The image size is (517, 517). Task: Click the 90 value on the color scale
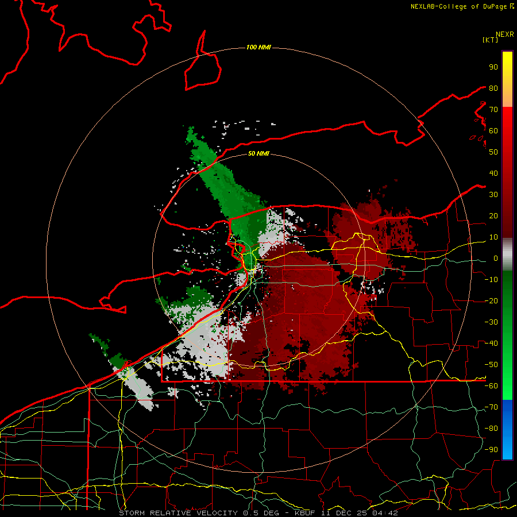tap(493, 67)
